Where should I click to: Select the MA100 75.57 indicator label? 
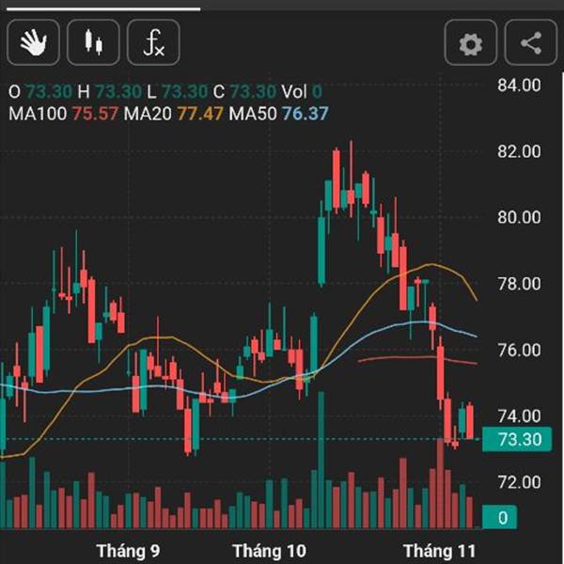63,114
